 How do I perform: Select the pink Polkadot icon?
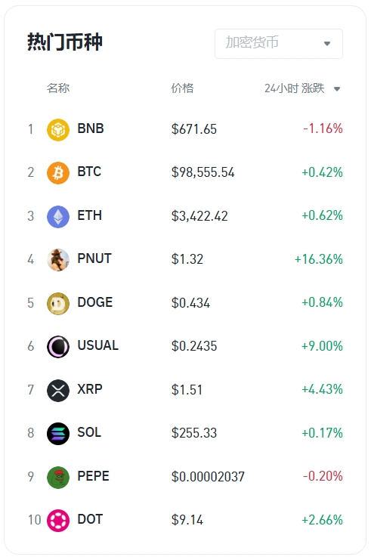tap(58, 520)
